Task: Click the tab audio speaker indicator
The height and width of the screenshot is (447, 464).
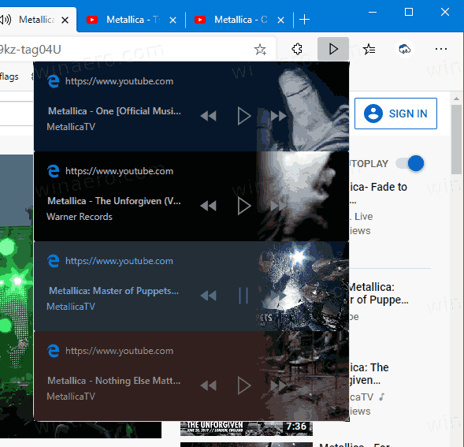Action: (5, 20)
